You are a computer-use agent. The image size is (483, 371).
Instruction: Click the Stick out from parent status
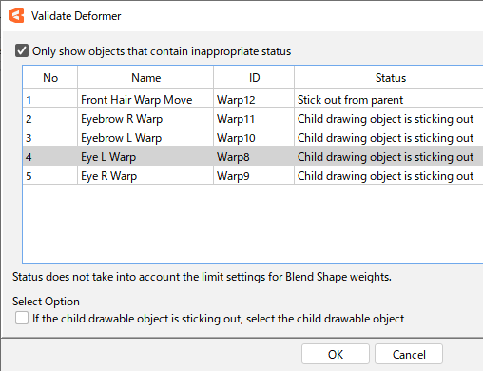coord(350,100)
